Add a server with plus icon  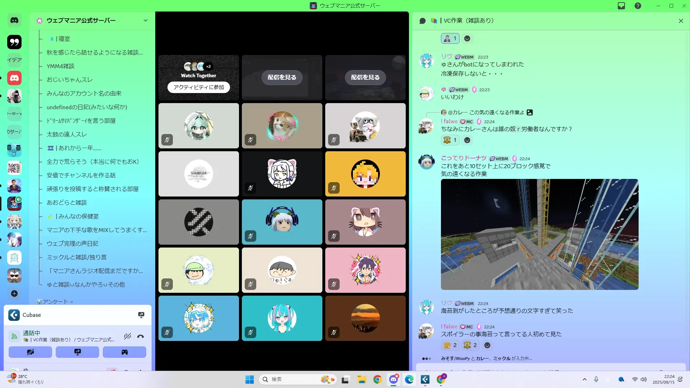point(14,294)
